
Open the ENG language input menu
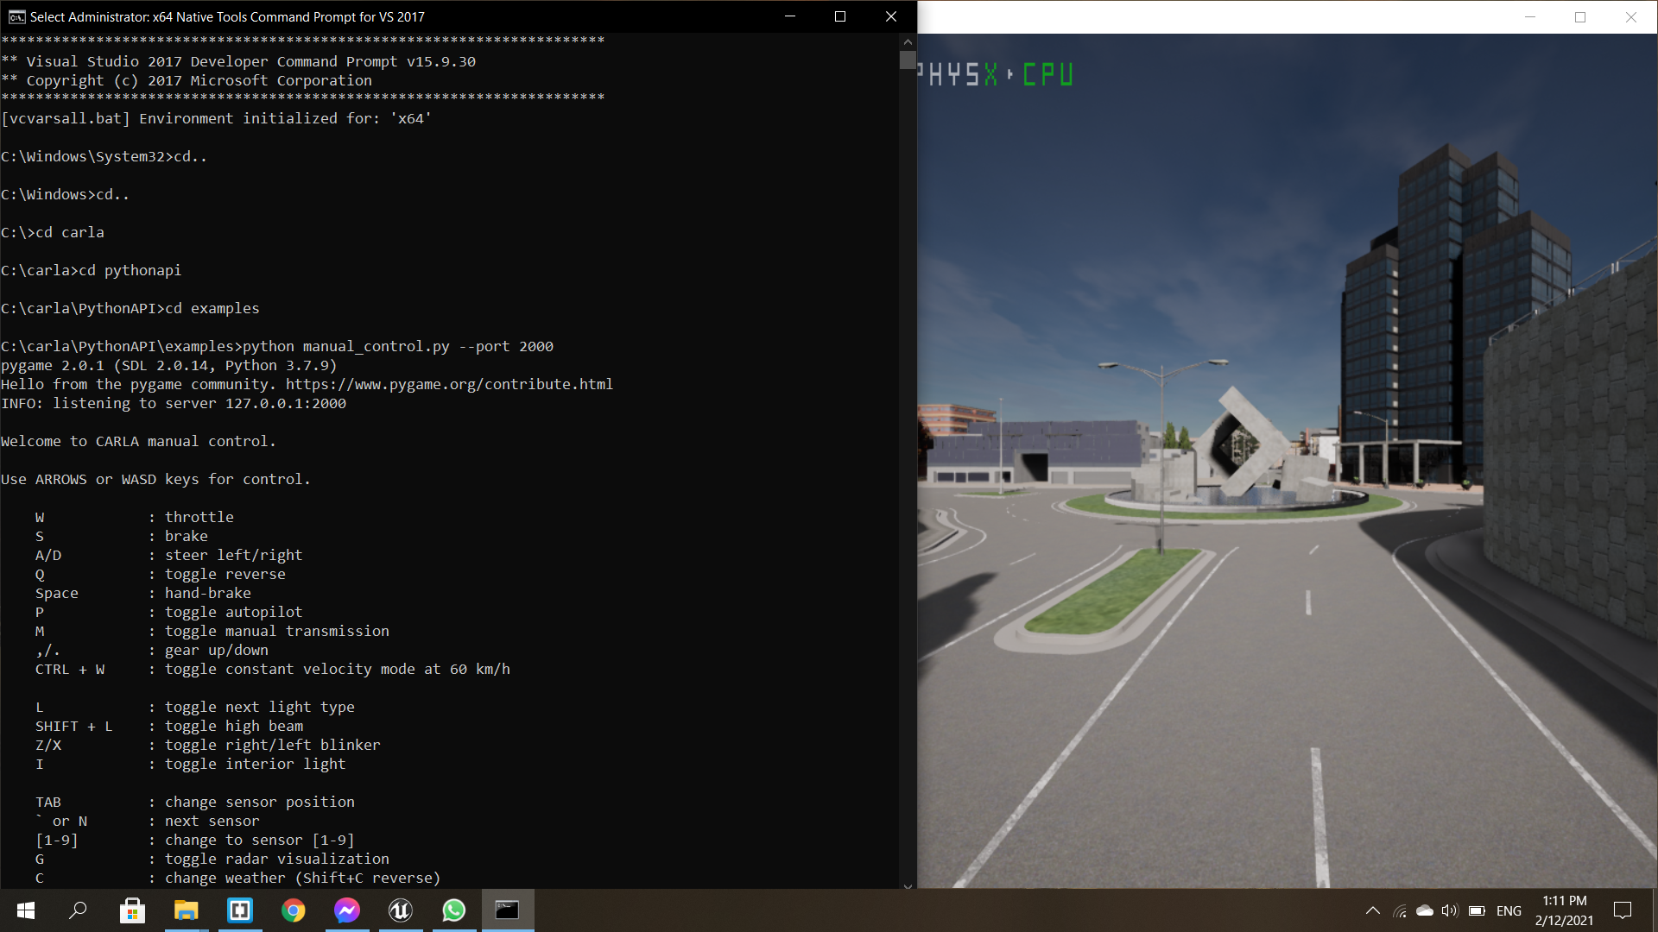[x=1508, y=910]
